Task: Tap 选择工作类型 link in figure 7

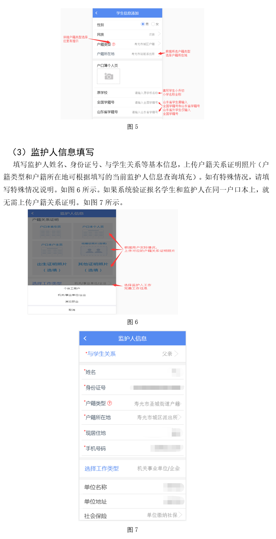Action: click(102, 468)
